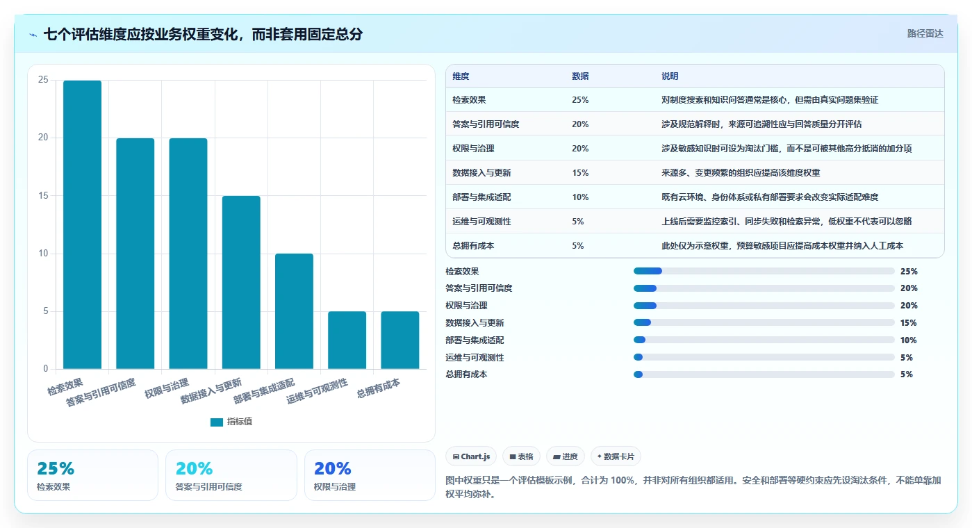Click the 部署与集成适配 10% progress bar

click(764, 340)
